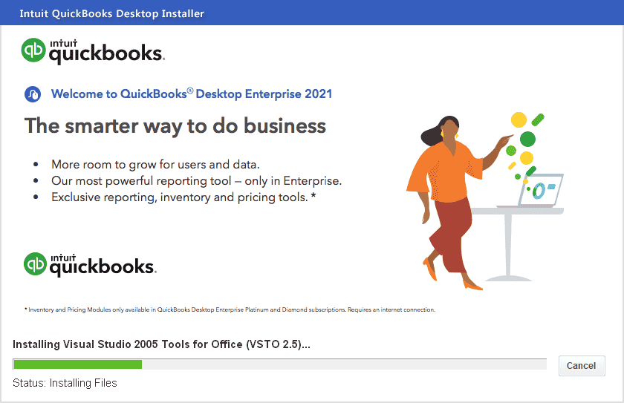Click The smarter way to do business headline

[175, 126]
